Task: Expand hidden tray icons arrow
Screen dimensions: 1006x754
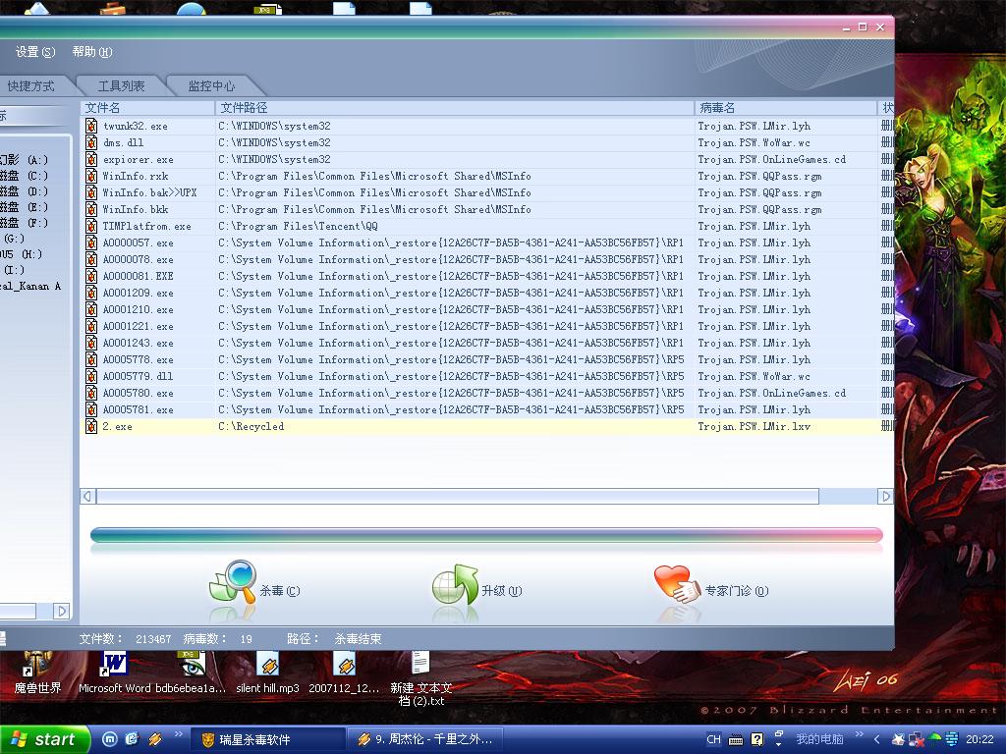Action: pos(877,739)
